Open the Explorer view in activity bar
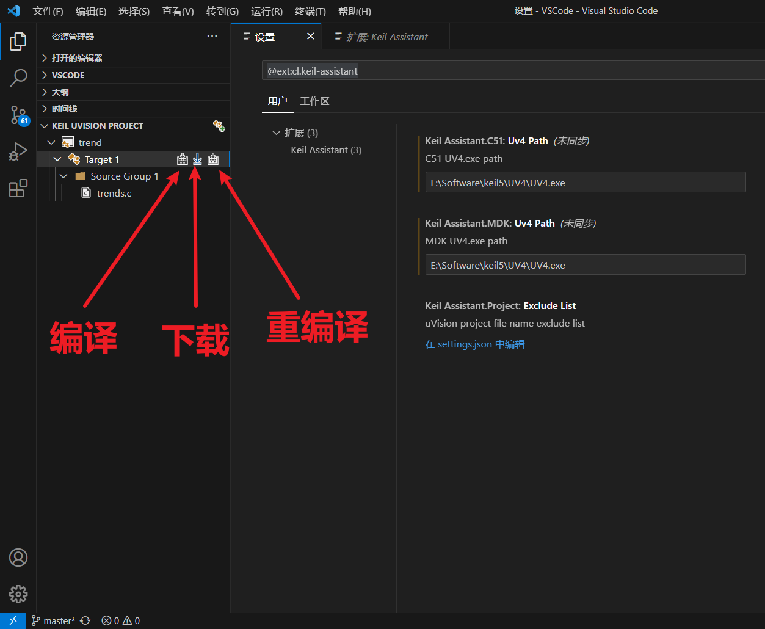Screen dimensions: 765x629 coord(18,42)
